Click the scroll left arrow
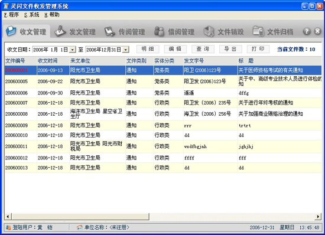325x235 pixels. (8, 217)
